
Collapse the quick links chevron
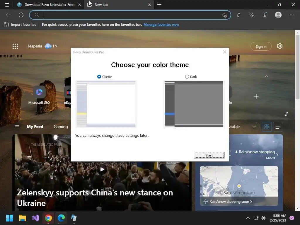click(x=266, y=76)
